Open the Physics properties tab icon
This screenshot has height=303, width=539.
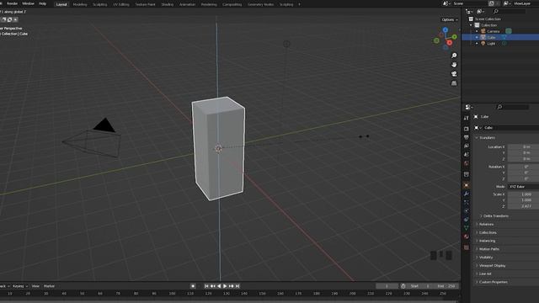tap(466, 211)
